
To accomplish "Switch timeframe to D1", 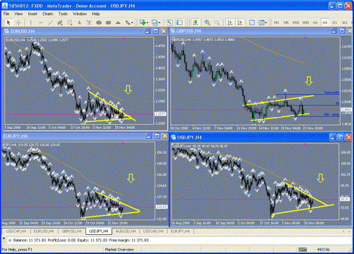I will click(335, 22).
